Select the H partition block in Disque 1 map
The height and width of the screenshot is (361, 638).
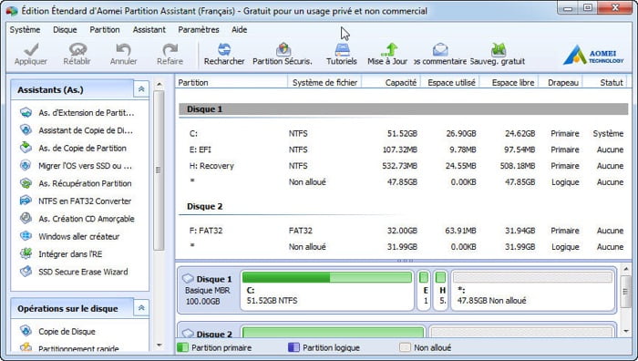(440, 290)
